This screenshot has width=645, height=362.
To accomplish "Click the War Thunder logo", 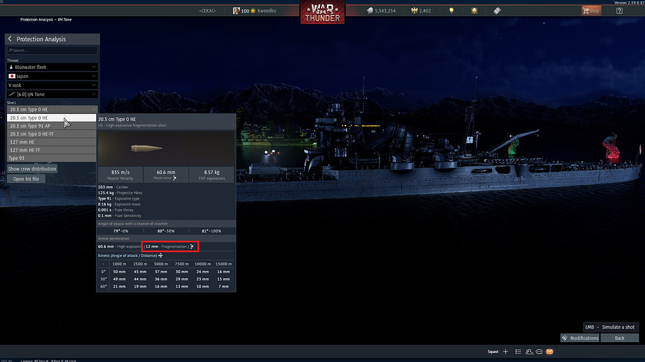I will (322, 12).
